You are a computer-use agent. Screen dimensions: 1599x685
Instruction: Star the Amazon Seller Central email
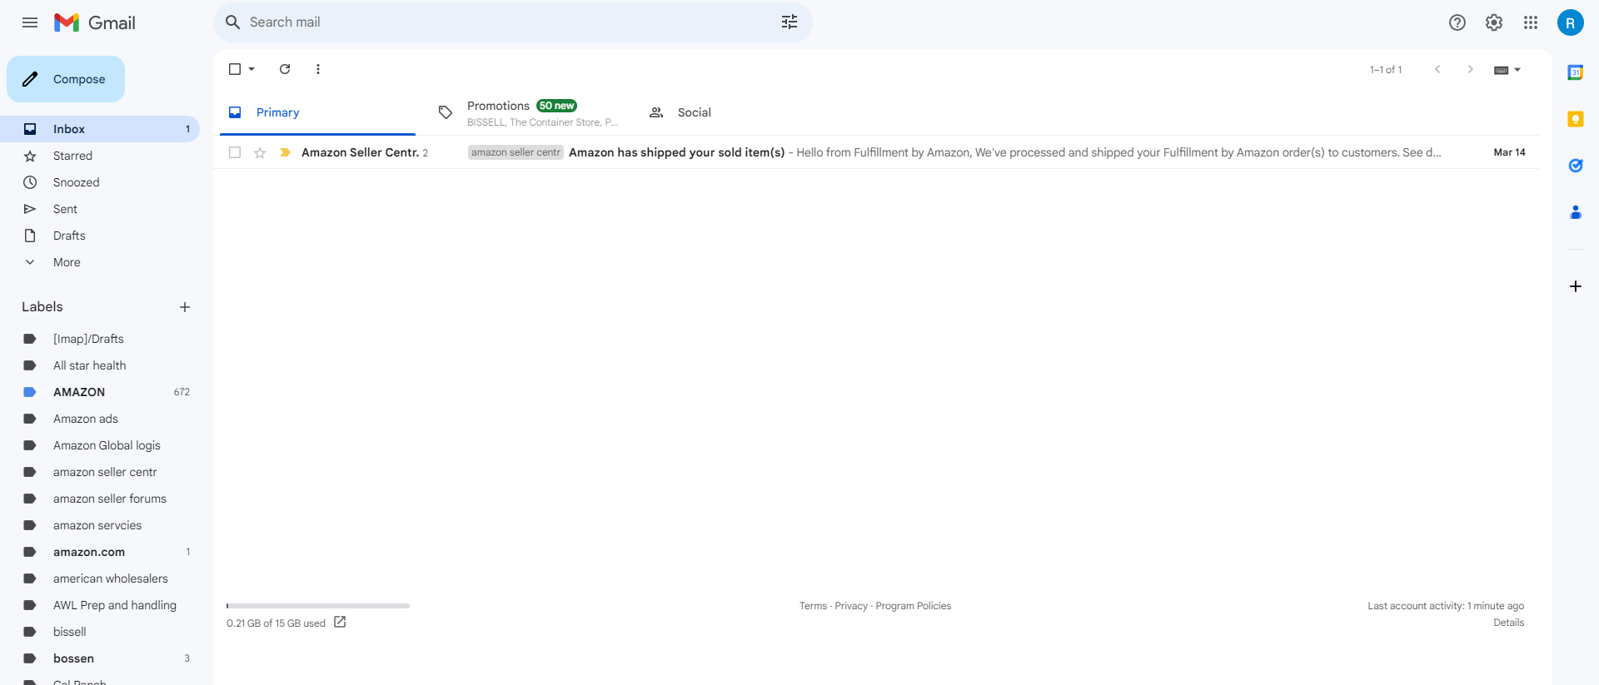(260, 152)
